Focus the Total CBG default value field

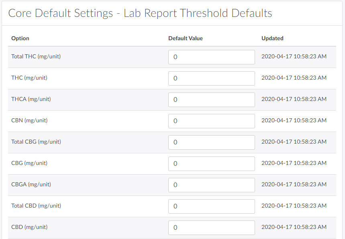[x=211, y=142]
